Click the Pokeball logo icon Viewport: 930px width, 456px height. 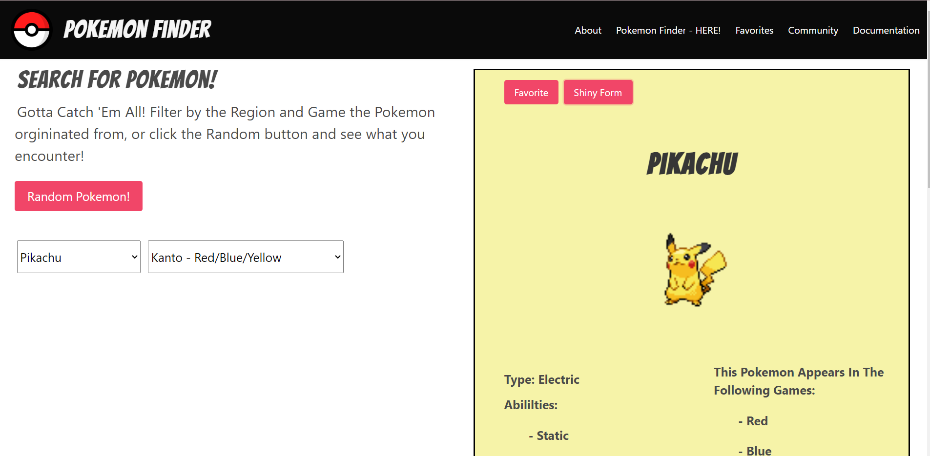(x=32, y=30)
